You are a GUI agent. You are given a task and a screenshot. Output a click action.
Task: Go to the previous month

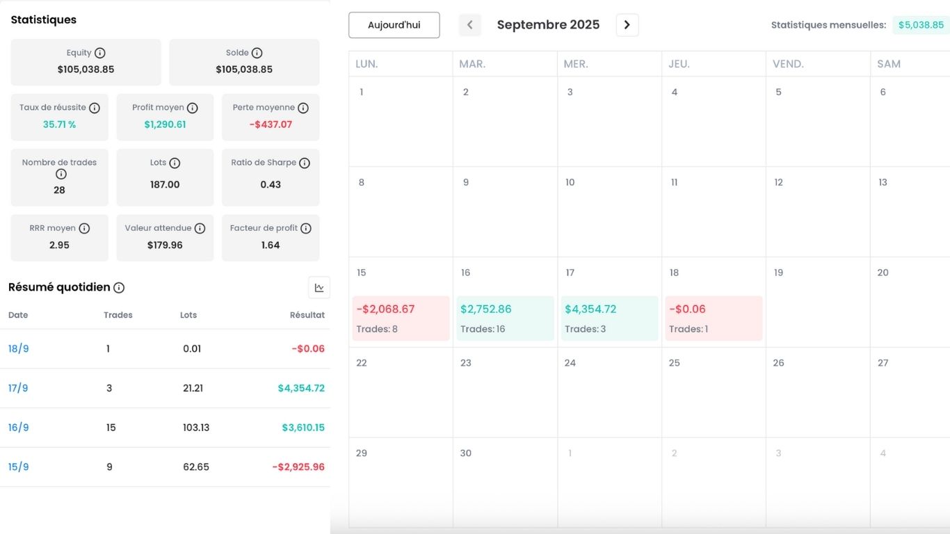coord(469,25)
